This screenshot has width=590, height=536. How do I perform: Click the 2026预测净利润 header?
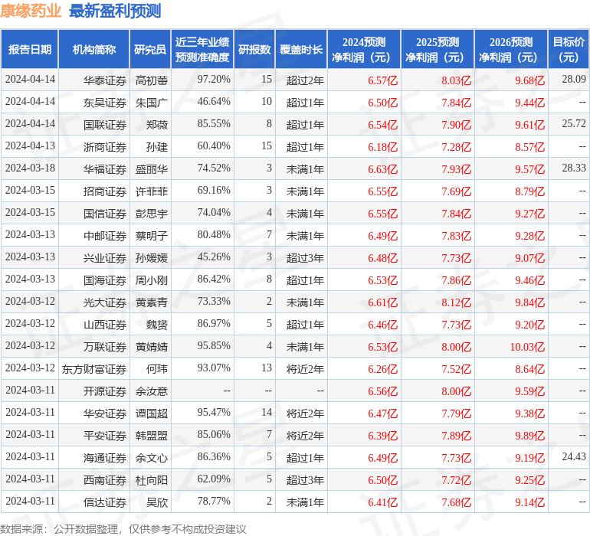point(511,49)
